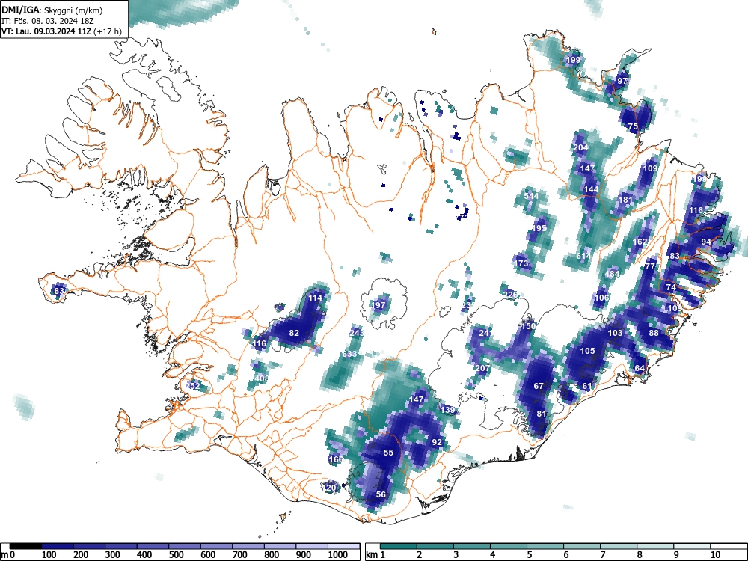The image size is (748, 561).
Task: Click the visibility value 92 on the map
Action: pos(437,442)
